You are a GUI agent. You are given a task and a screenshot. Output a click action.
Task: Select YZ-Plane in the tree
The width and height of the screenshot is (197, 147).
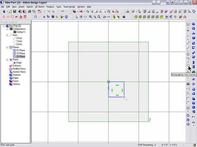tap(20, 53)
